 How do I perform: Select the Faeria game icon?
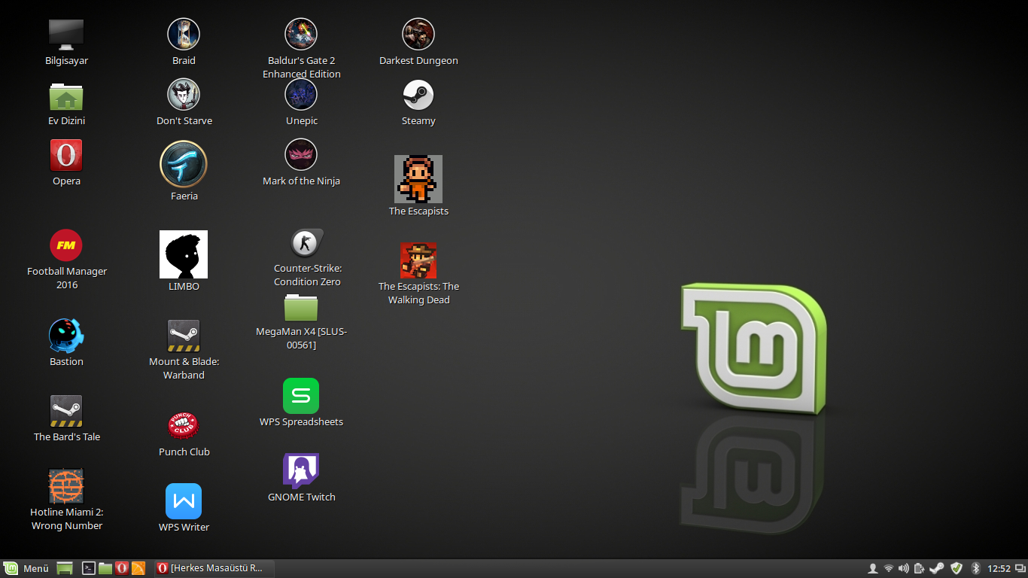coord(184,164)
